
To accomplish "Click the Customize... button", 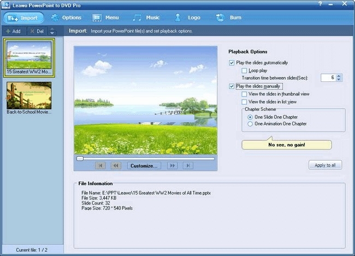I will [144, 165].
